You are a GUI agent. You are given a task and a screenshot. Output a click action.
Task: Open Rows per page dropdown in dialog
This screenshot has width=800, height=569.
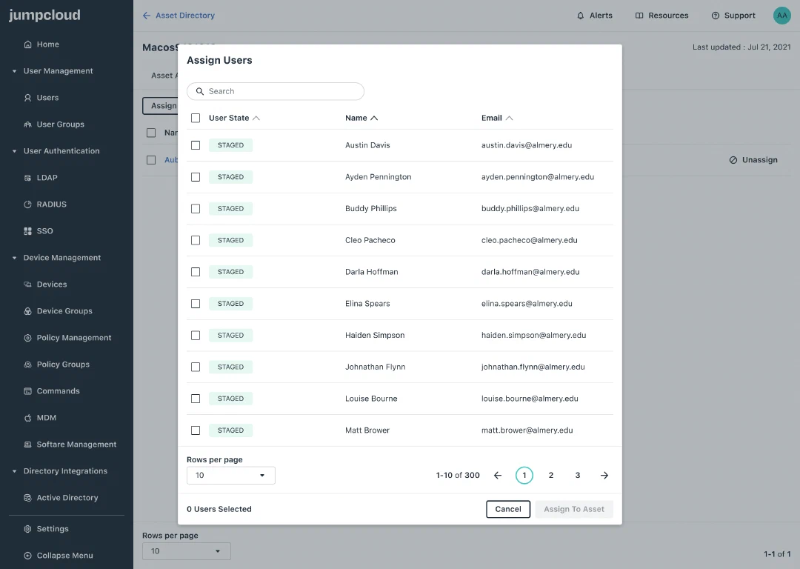coord(230,475)
